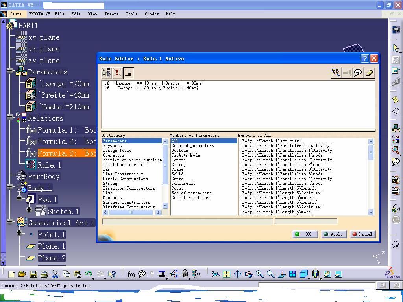Toggle the red exclamation icon in Rule Editor
Viewport: 403px width, 302px height.
pyautogui.click(x=117, y=73)
